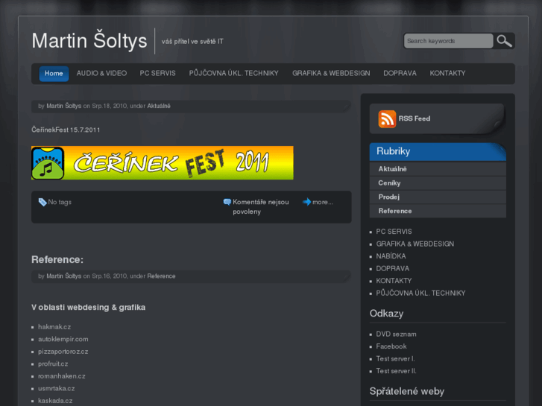
Task: Click the search magnifier icon
Action: click(x=504, y=41)
